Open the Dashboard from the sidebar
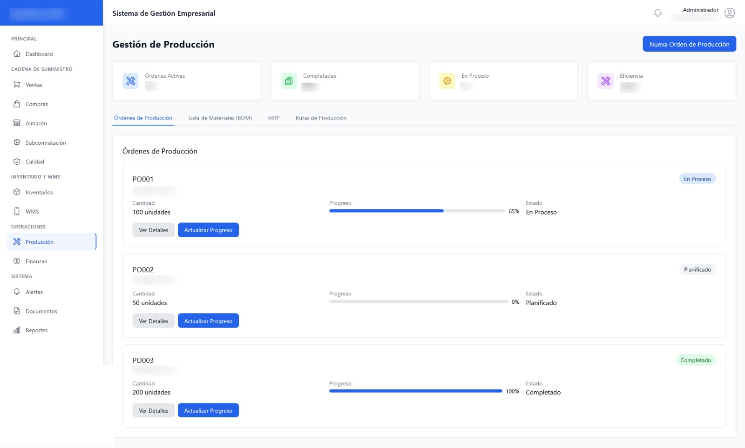This screenshot has height=448, width=745. click(39, 54)
